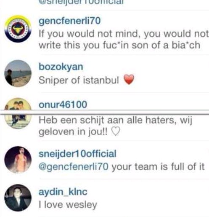Select the 'Heb een schijt aan alle haters' line

click(x=115, y=121)
